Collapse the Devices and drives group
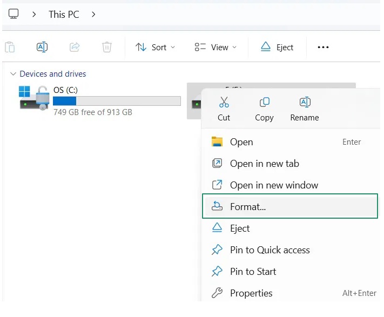The height and width of the screenshot is (317, 384). (x=13, y=74)
